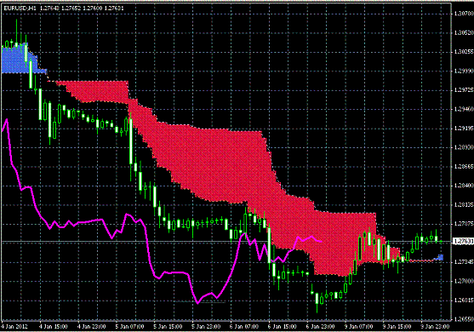Click the 1.29990 price axis label
The height and width of the screenshot is (332, 474).
[x=464, y=71]
